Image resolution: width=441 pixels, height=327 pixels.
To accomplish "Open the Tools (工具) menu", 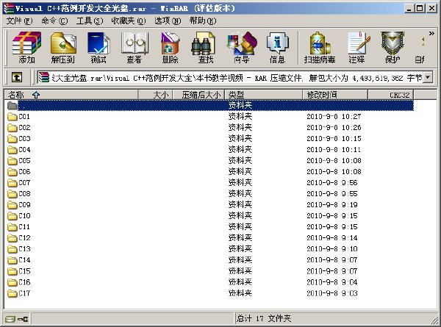I will (90, 21).
